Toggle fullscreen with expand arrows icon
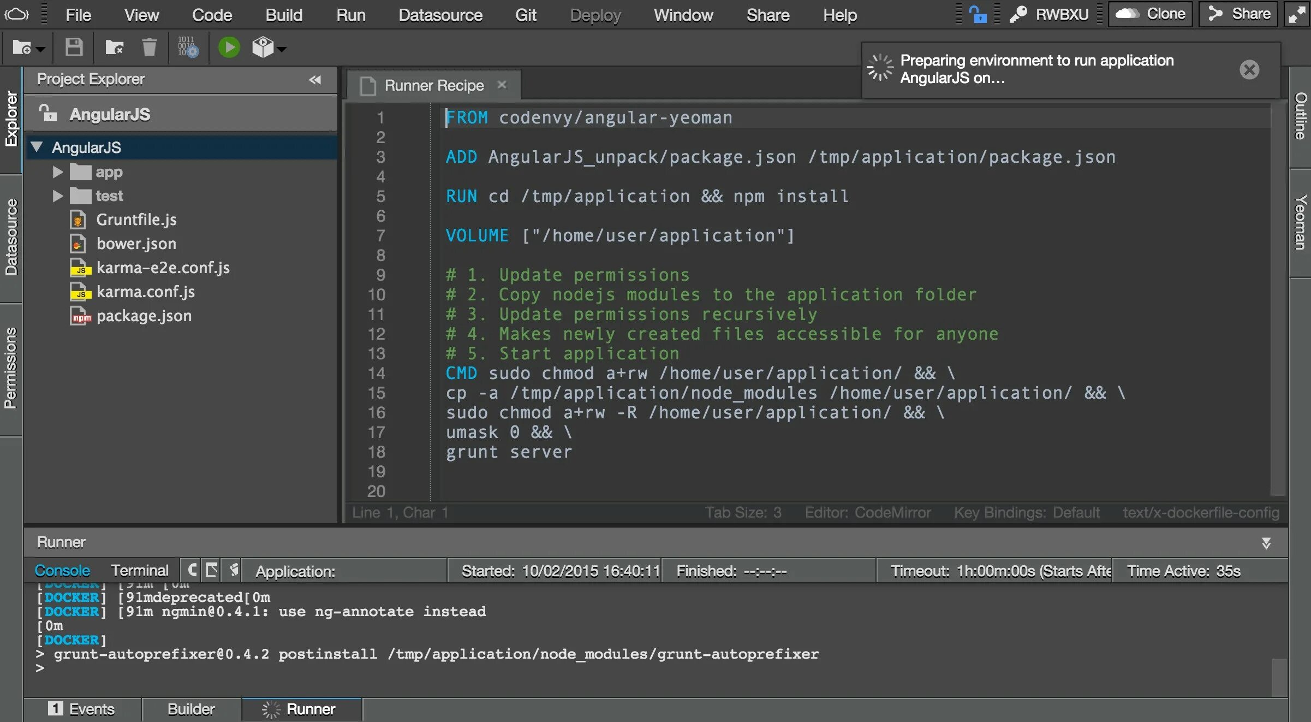 pos(1297,14)
